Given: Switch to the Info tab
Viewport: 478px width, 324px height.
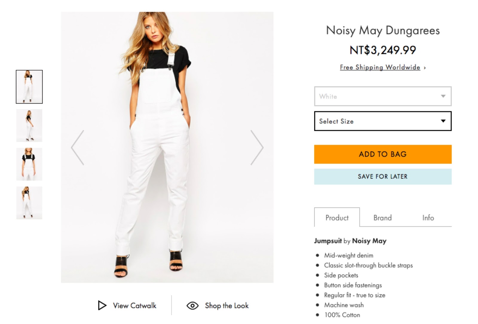Looking at the screenshot, I should pos(428,218).
